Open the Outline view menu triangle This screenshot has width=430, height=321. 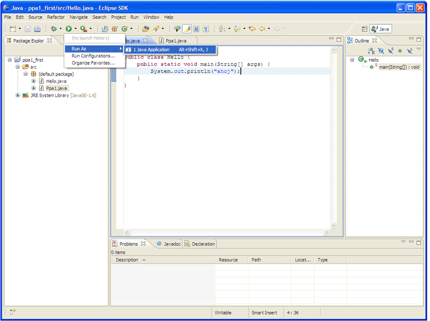point(419,49)
